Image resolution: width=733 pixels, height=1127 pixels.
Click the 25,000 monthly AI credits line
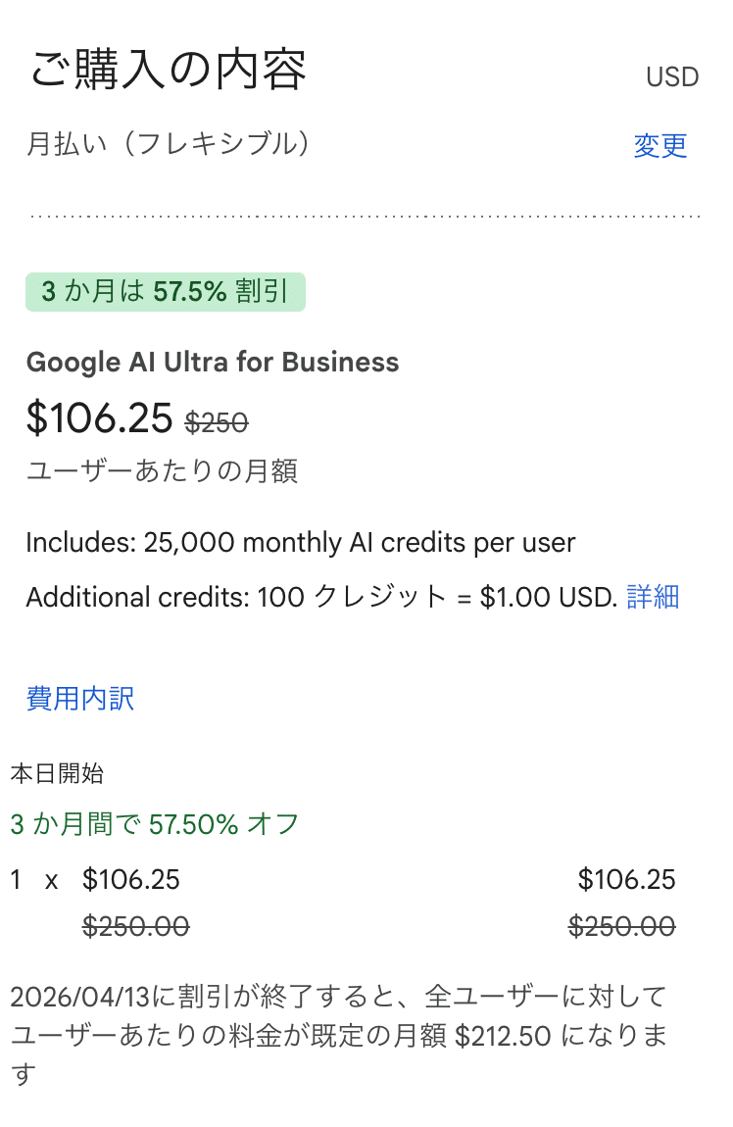tap(301, 542)
